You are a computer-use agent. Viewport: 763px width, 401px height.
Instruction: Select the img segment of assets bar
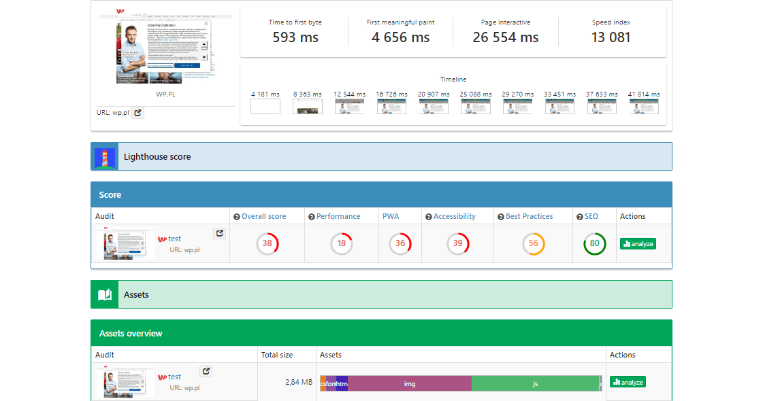point(409,384)
